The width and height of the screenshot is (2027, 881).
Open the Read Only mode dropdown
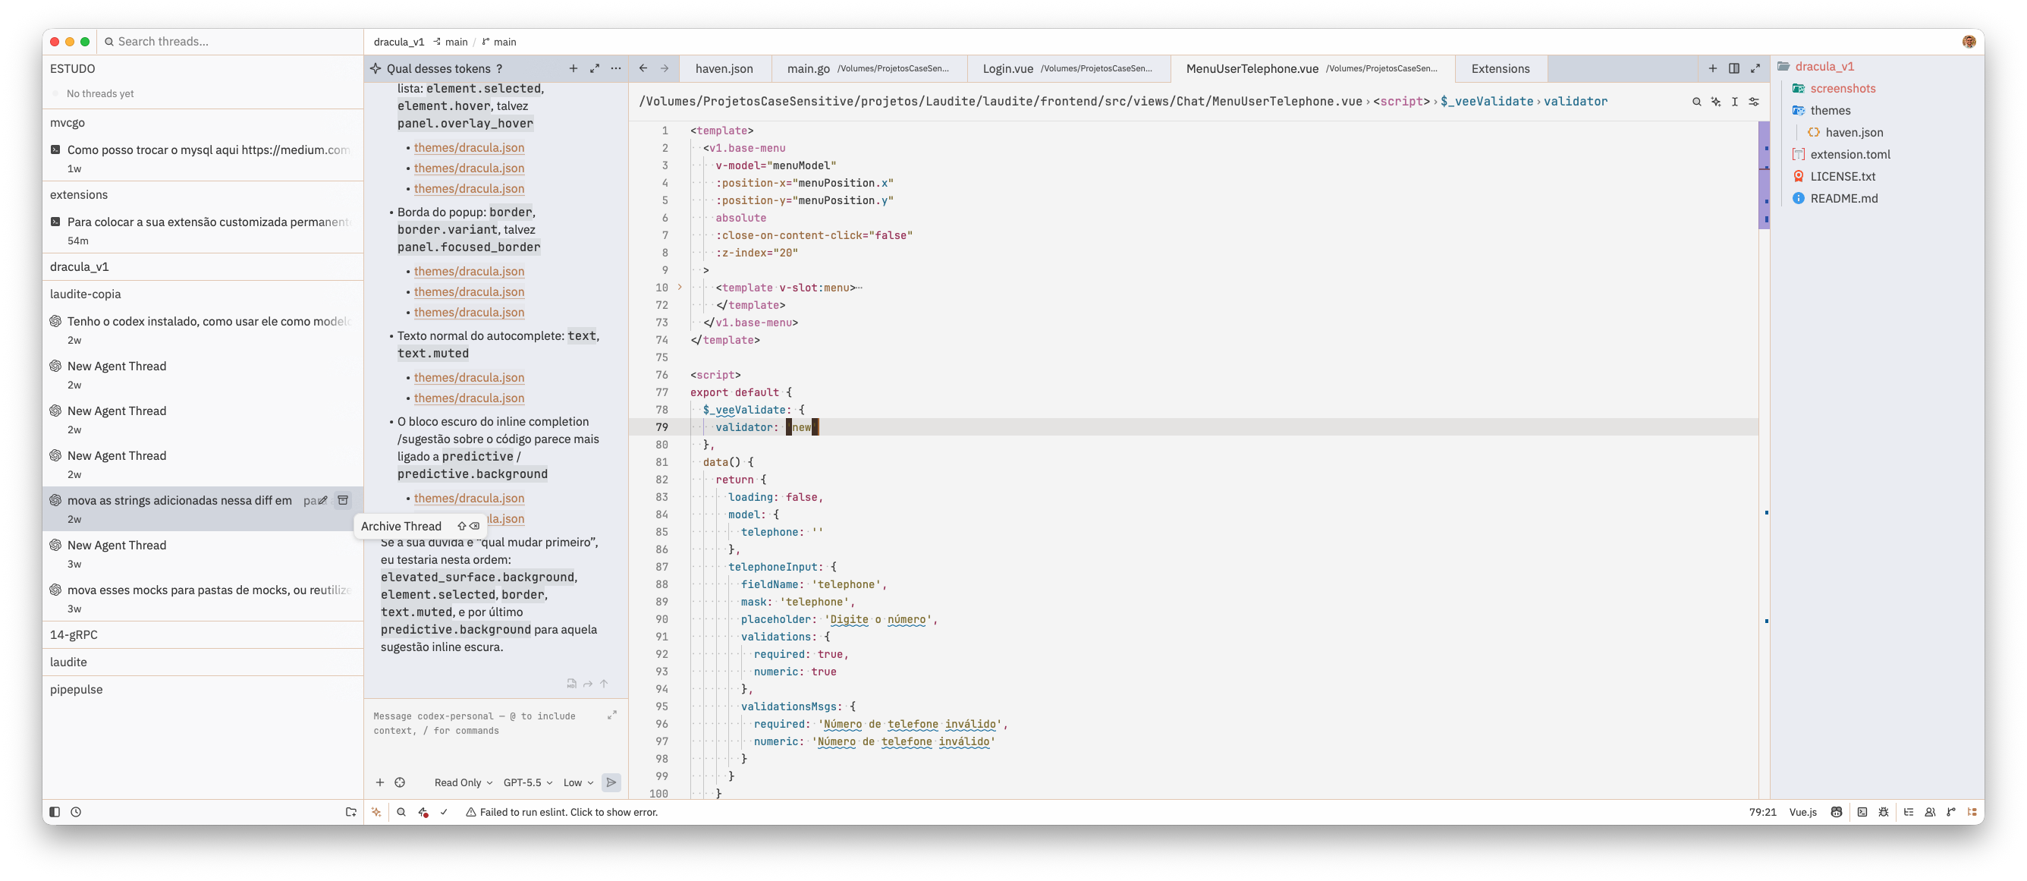click(463, 782)
